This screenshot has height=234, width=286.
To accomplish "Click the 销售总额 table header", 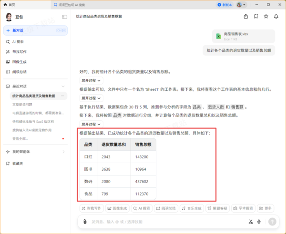I will [x=143, y=145].
